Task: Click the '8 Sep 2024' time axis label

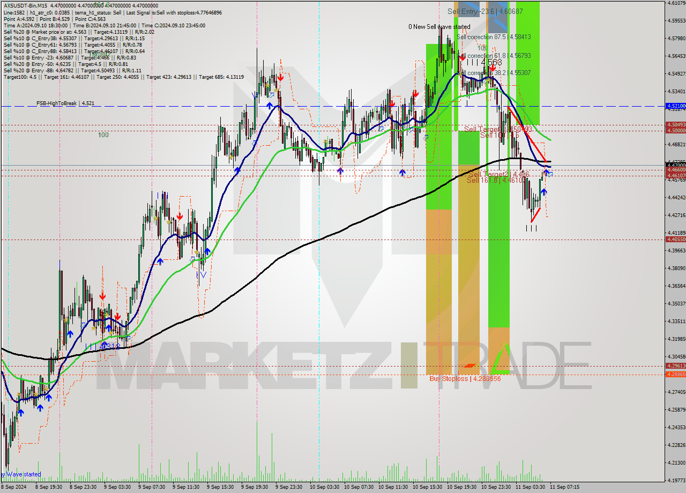Action: (x=14, y=487)
